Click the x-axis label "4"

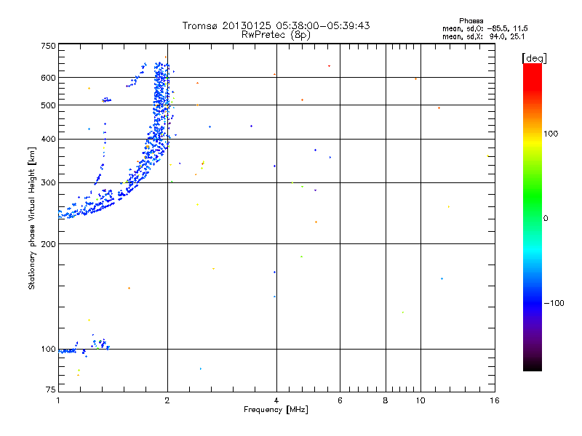click(276, 400)
